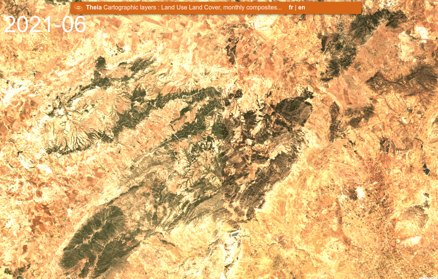
Task: Click the Theia eye logo icon
Action: pyautogui.click(x=79, y=8)
